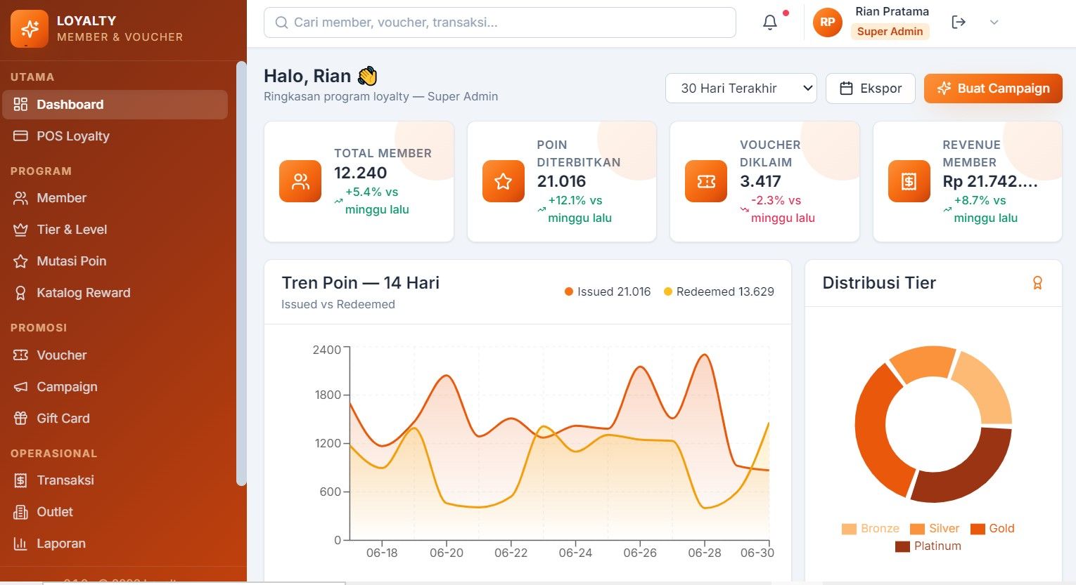
Task: Click the sidebar vertical scrollbar
Action: pos(241,274)
